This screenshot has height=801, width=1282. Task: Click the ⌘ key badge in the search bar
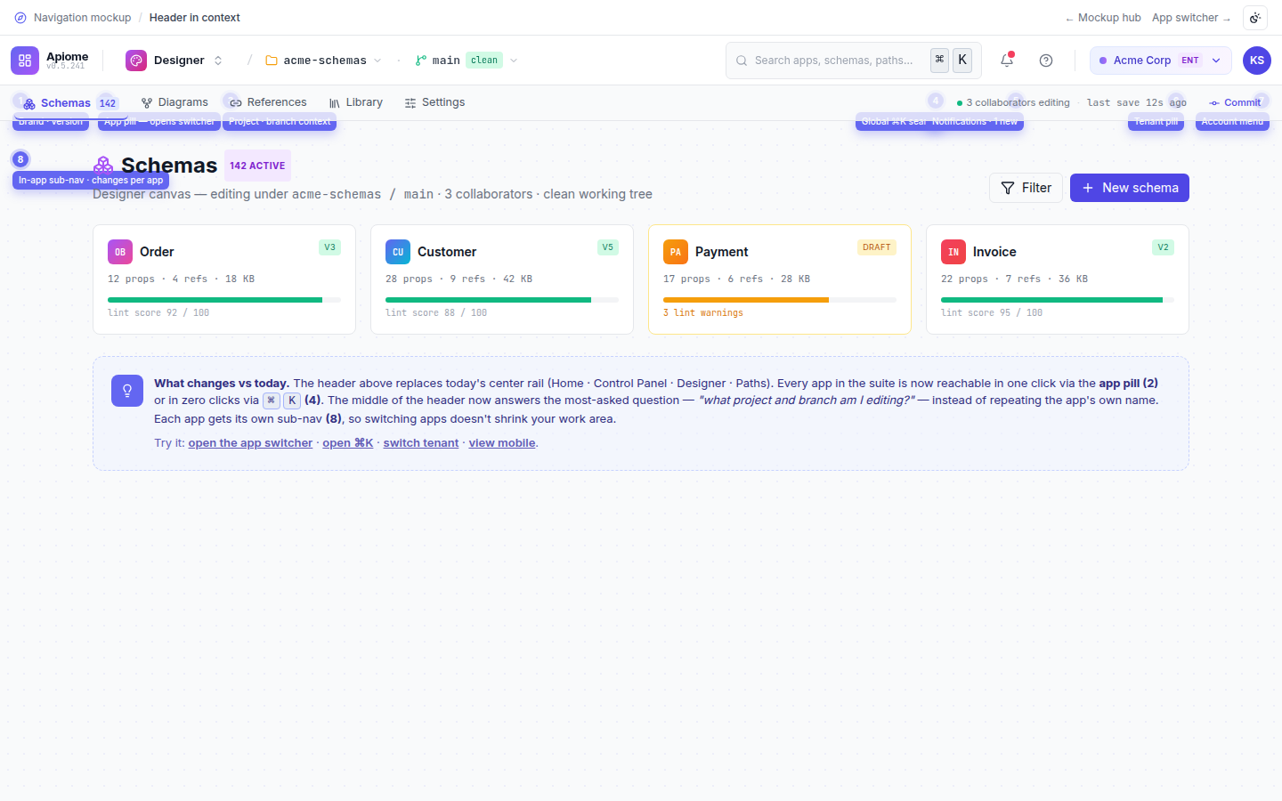[939, 60]
